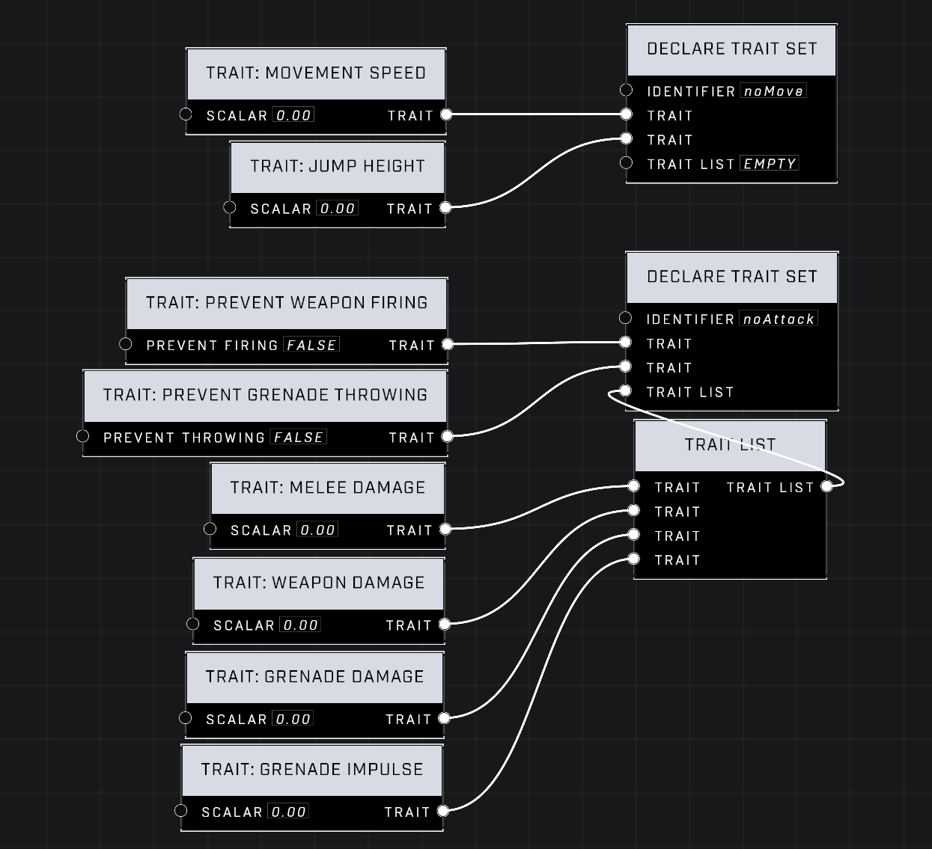
Task: Click the Prevent Weapon Firing trait output pin
Action: [448, 344]
